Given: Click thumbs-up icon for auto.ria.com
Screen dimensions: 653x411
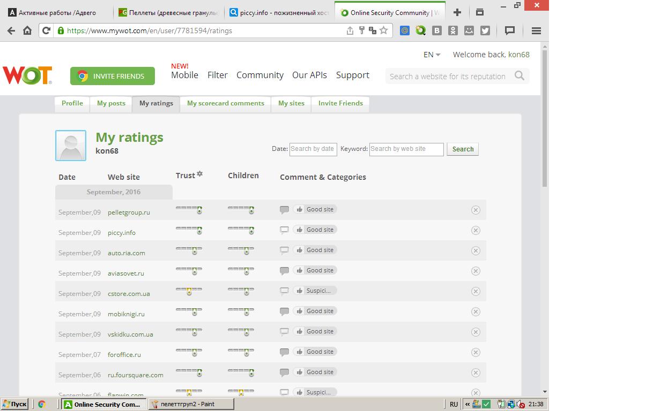Looking at the screenshot, I should point(299,250).
